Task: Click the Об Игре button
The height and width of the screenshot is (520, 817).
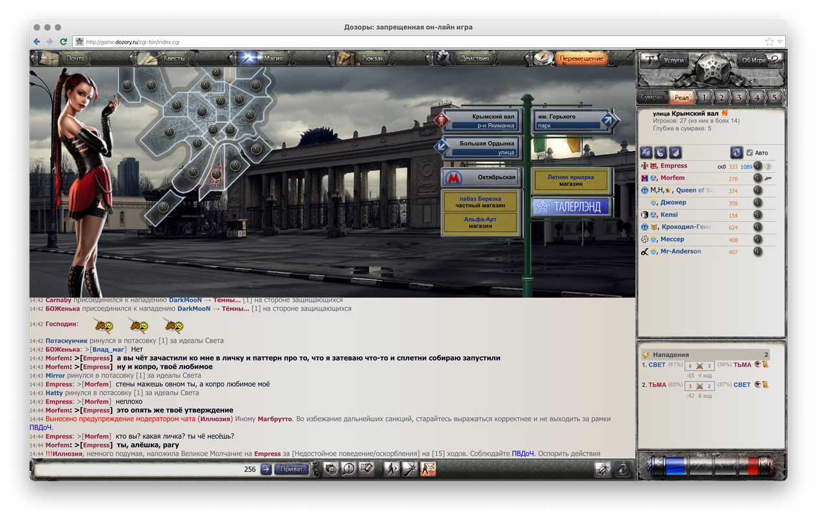Action: (x=760, y=60)
